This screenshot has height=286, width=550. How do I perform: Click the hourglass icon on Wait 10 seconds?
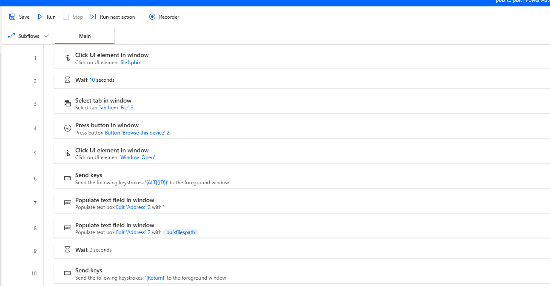[x=67, y=80]
